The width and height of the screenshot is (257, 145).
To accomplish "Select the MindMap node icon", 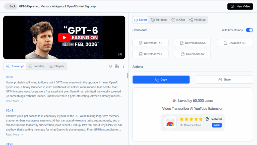I will click(x=191, y=20).
